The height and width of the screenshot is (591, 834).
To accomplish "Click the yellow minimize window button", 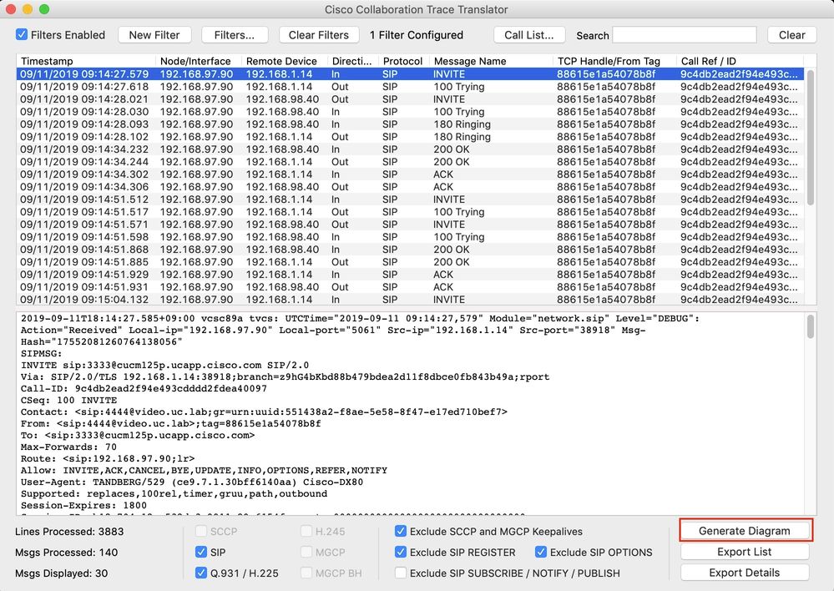I will 27,9.
